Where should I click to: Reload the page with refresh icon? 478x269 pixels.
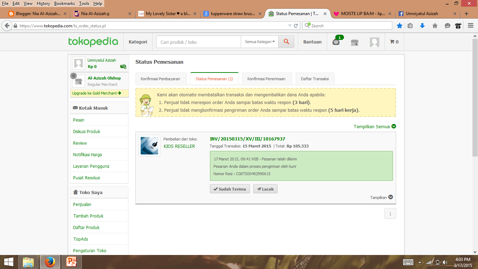(296, 26)
